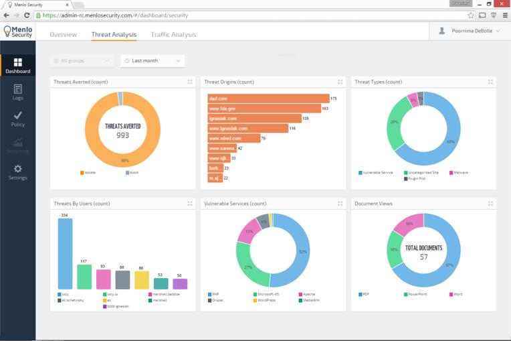511x341 pixels.
Task: Toggle the Microsoft-IIS legend entry
Action: click(x=266, y=294)
